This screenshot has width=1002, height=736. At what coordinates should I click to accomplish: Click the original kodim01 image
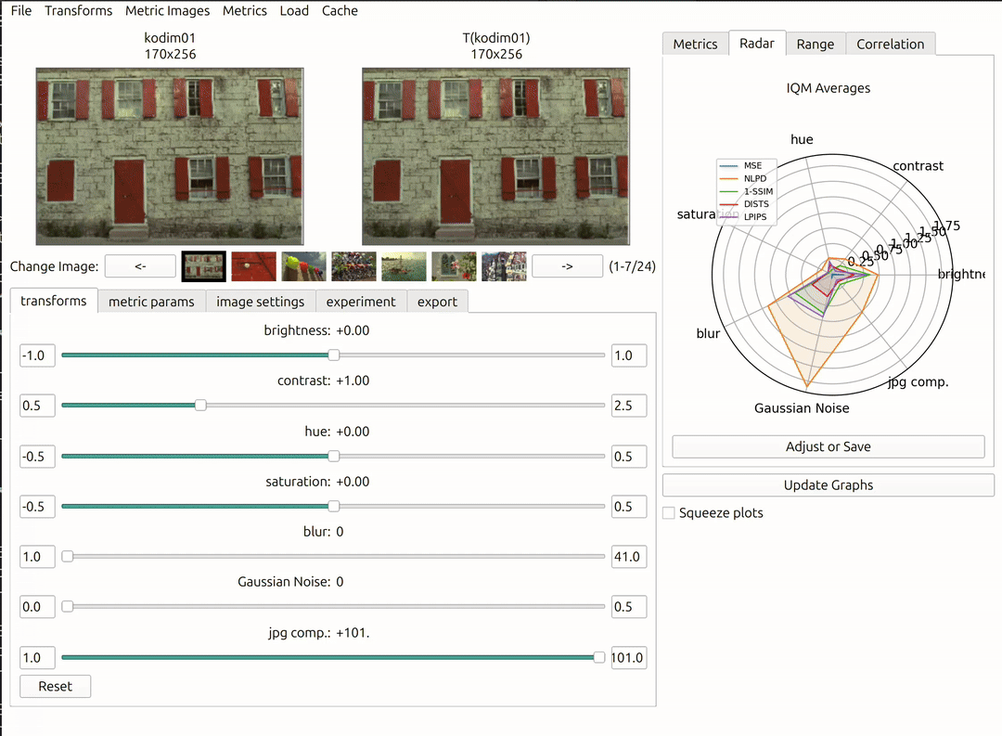pos(170,157)
